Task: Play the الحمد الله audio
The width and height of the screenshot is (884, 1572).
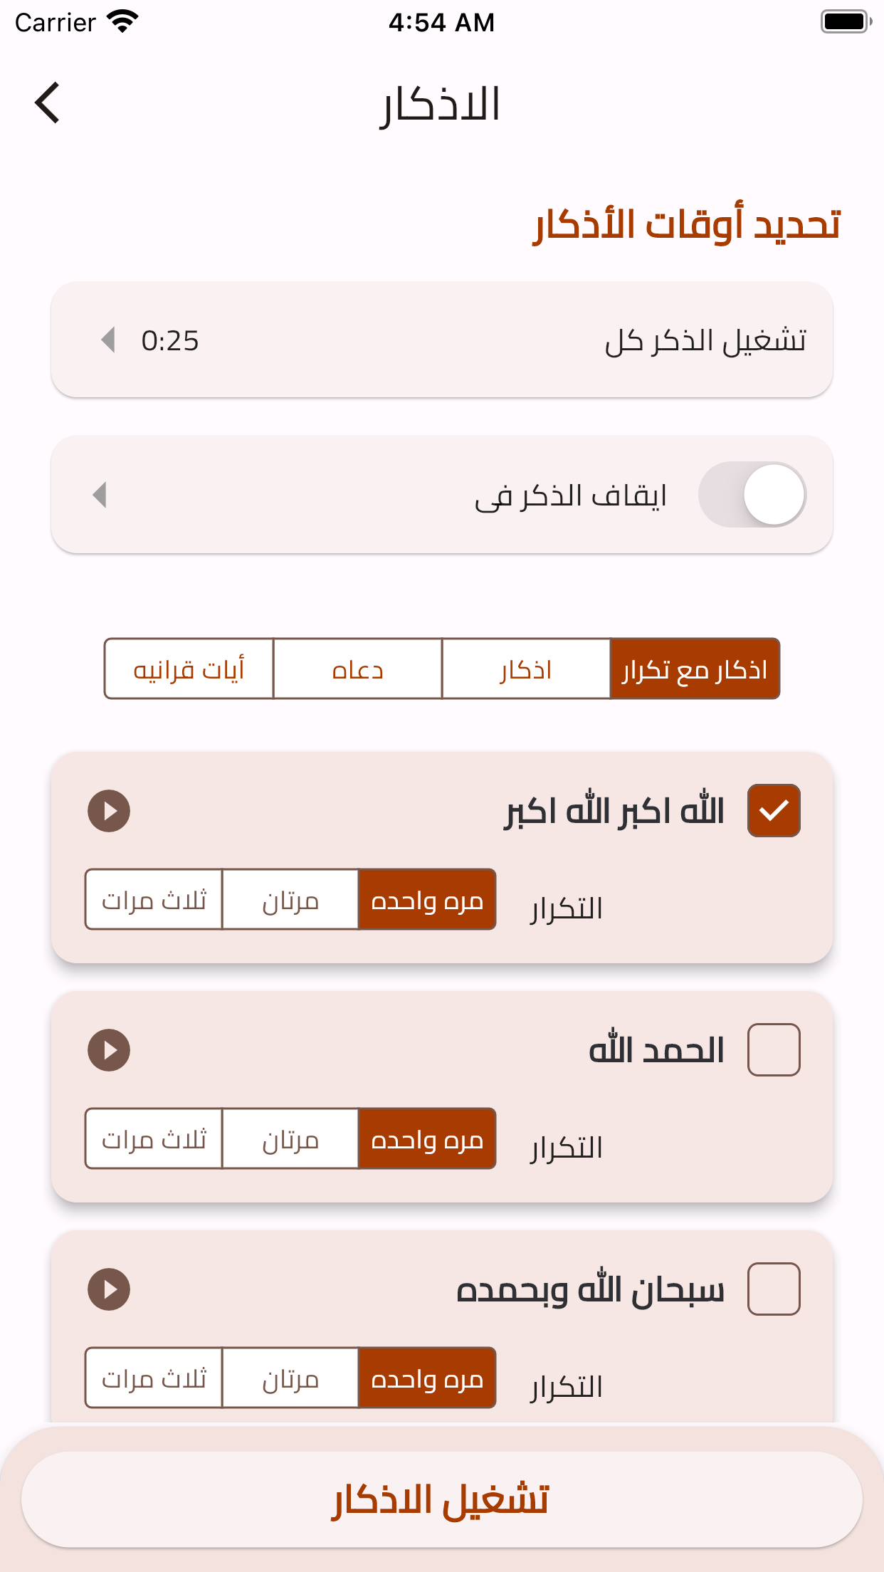Action: coord(109,1049)
